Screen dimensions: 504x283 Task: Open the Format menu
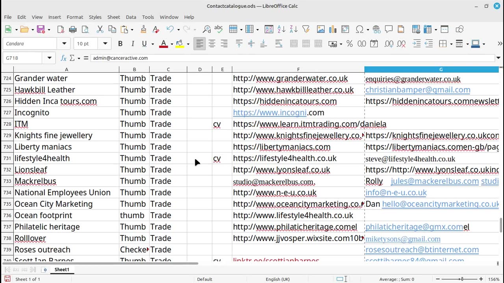[x=75, y=17]
